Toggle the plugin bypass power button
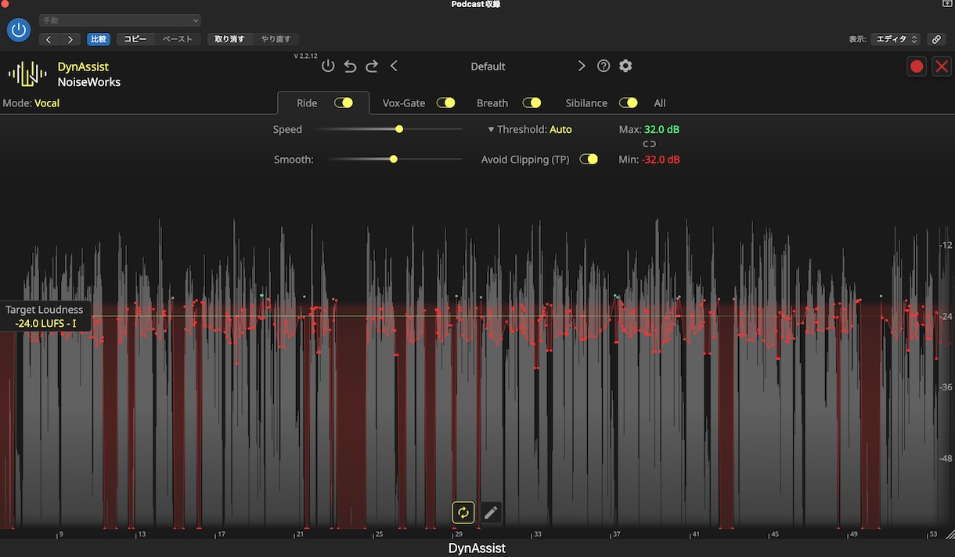This screenshot has width=955, height=557. [18, 31]
